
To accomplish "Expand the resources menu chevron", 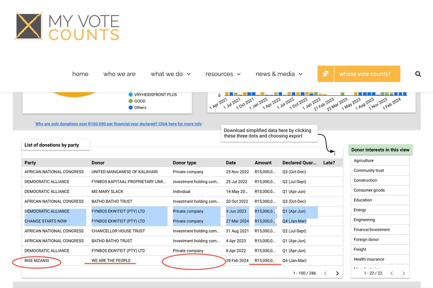I will coord(239,74).
